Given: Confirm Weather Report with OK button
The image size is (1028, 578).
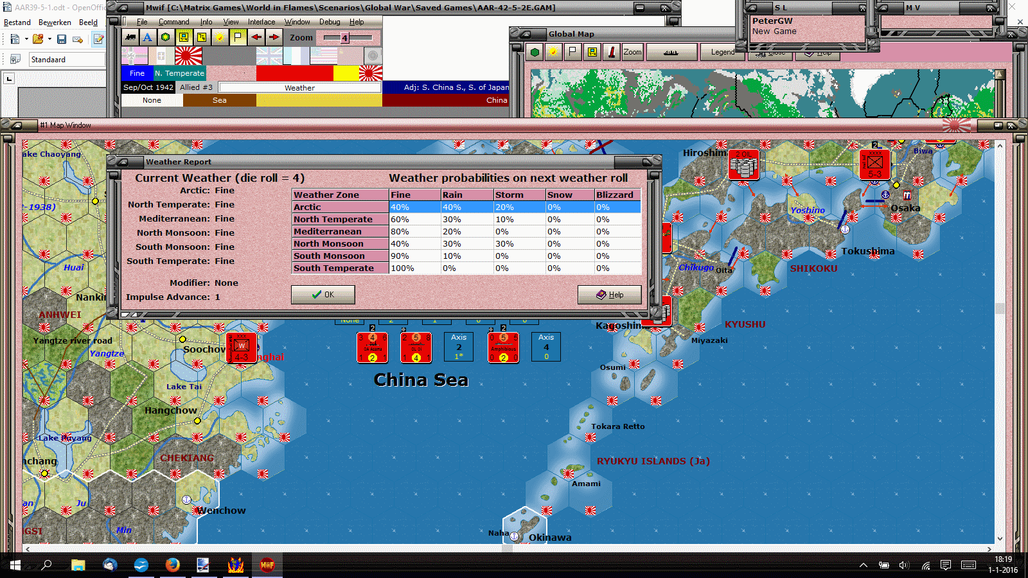Looking at the screenshot, I should point(323,295).
